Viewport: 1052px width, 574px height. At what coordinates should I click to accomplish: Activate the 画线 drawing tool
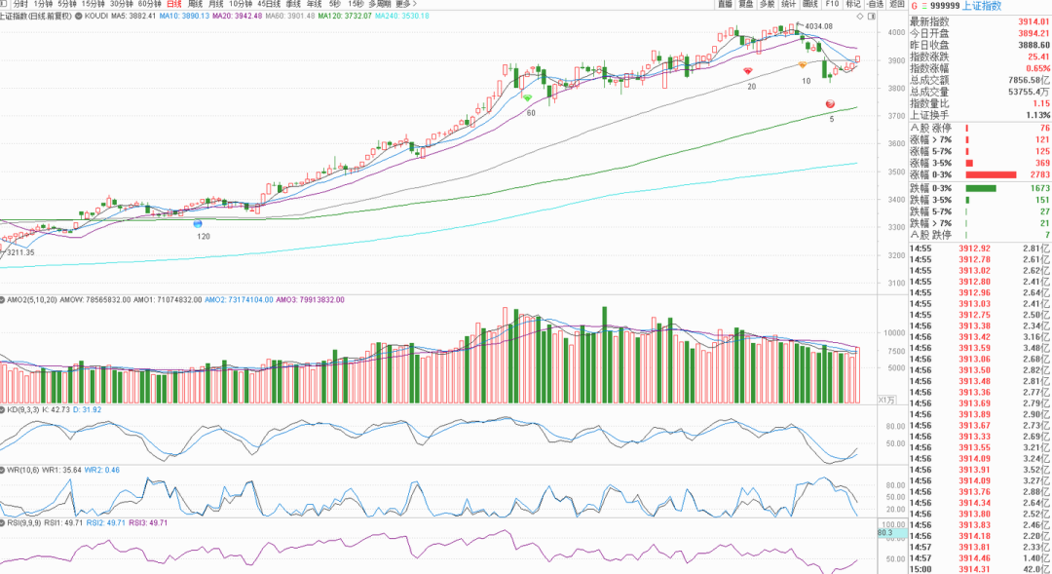tap(810, 4)
